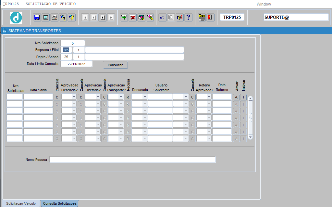Click the Filial field showing 1

tap(79, 50)
